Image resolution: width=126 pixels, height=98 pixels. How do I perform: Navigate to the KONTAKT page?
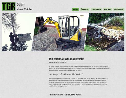pos(108,9)
